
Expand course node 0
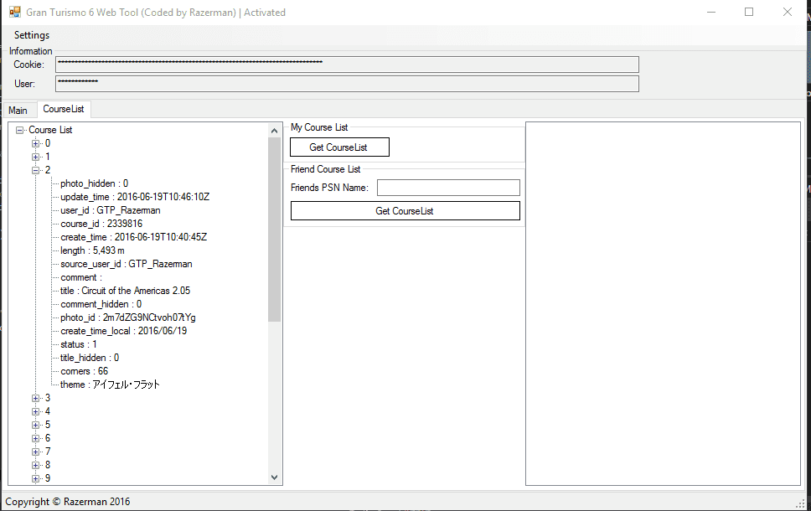tap(36, 144)
